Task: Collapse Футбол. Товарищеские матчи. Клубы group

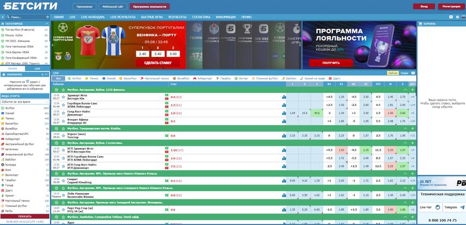Action: click(x=405, y=128)
